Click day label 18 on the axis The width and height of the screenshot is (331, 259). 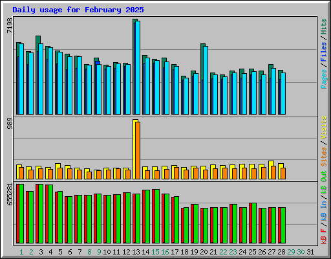[184, 252]
